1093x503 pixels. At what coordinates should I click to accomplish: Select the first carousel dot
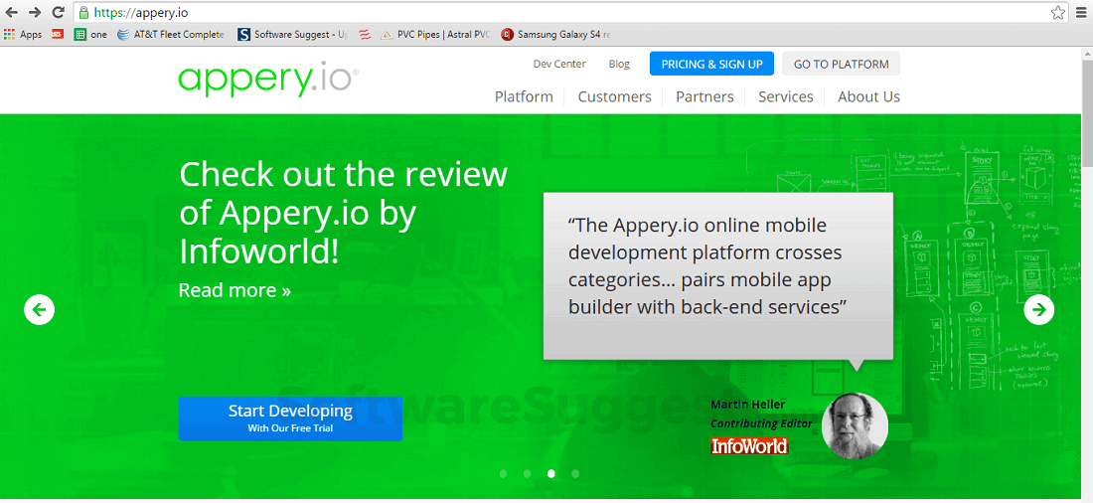click(x=504, y=474)
